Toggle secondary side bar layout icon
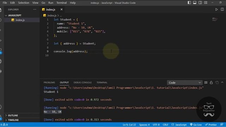The height and width of the screenshot is (127, 226). click(x=200, y=2)
